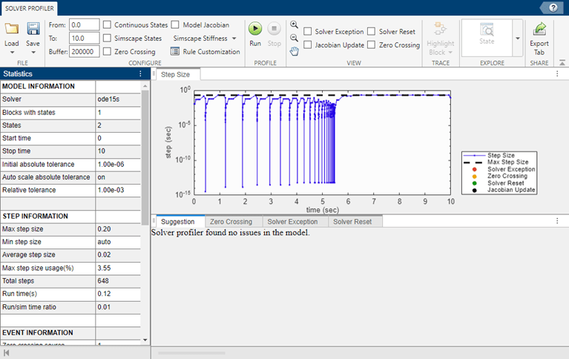This screenshot has width=569, height=359.
Task: Click the zoom in magnifier icon
Action: (x=295, y=25)
